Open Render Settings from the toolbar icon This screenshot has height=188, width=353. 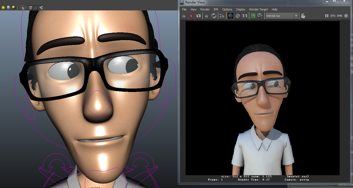pos(222,16)
